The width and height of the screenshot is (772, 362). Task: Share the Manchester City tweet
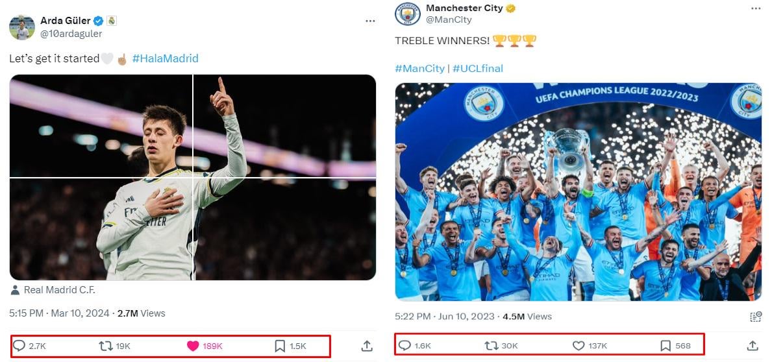753,345
